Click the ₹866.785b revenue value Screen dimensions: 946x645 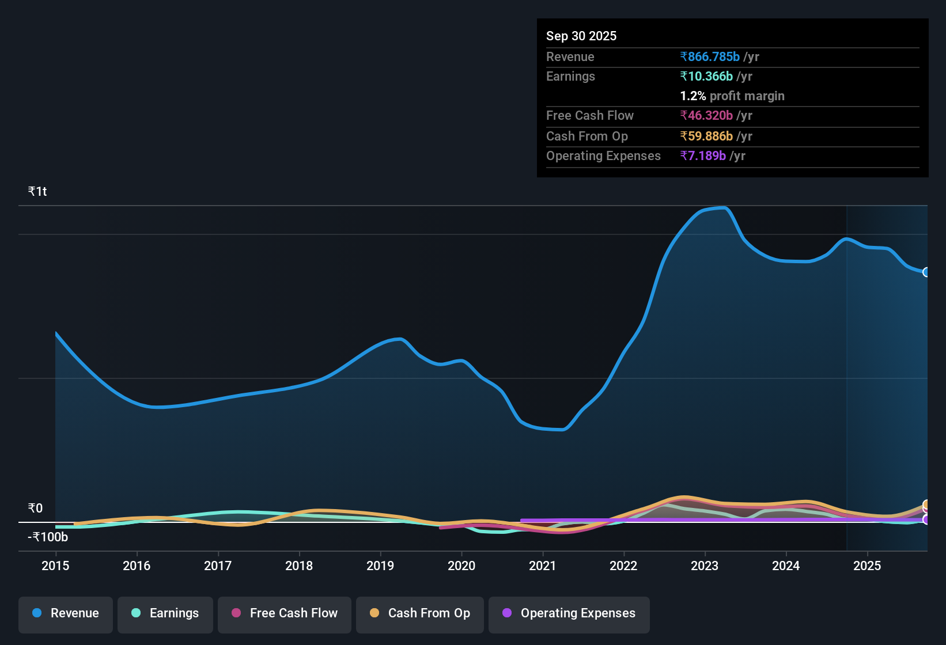click(x=709, y=56)
